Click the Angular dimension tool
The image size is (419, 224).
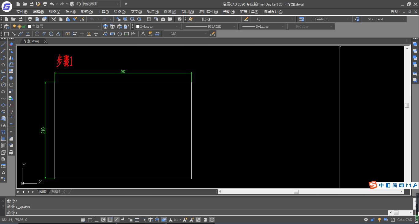[x=58, y=34]
